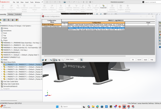Switch to the Evaluate tab
This screenshot has width=161, height=109.
point(18,14)
